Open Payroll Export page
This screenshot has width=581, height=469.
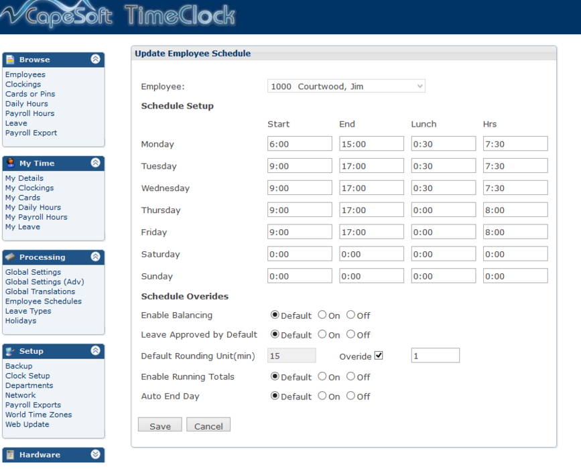31,133
